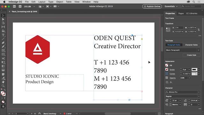Open the Object menu
Screen dimensions: 204x115
(60, 2)
